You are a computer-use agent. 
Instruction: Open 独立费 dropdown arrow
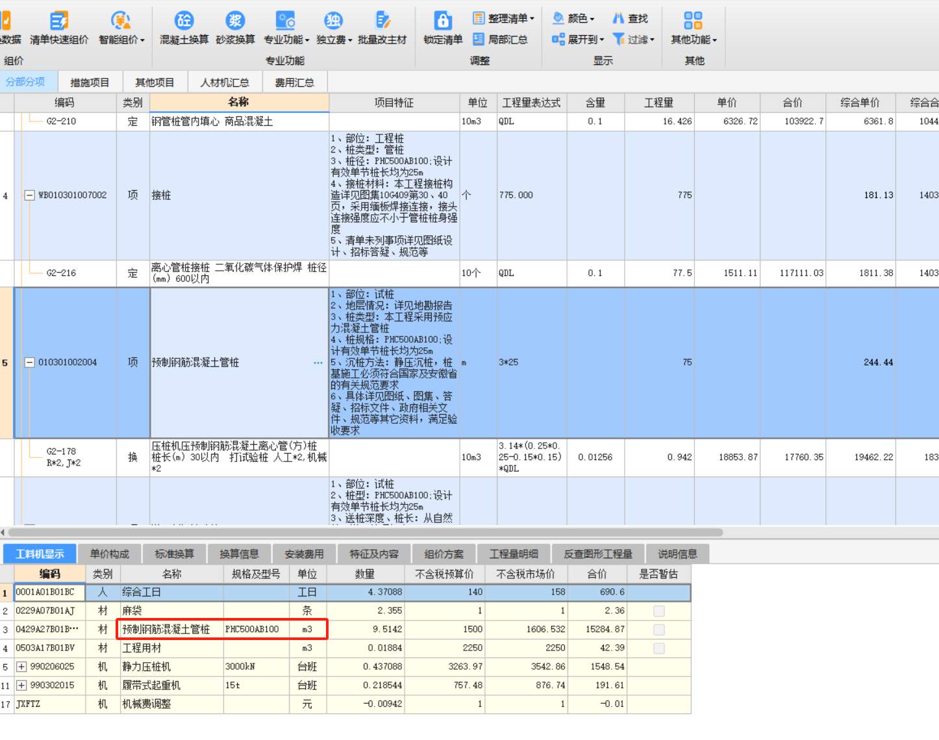click(350, 40)
